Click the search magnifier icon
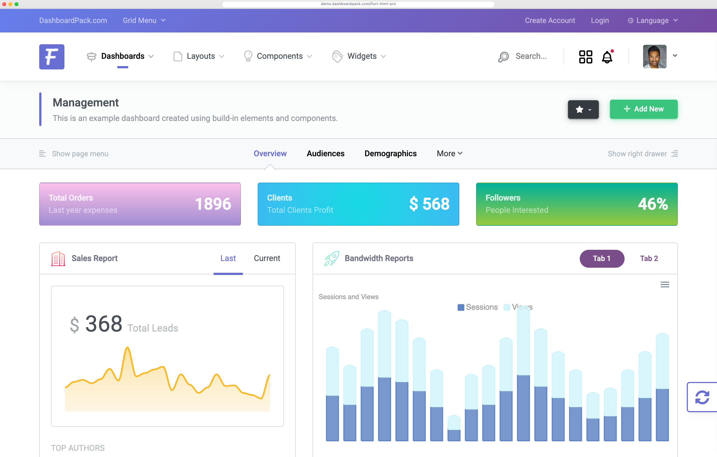This screenshot has height=457, width=717. [x=504, y=57]
